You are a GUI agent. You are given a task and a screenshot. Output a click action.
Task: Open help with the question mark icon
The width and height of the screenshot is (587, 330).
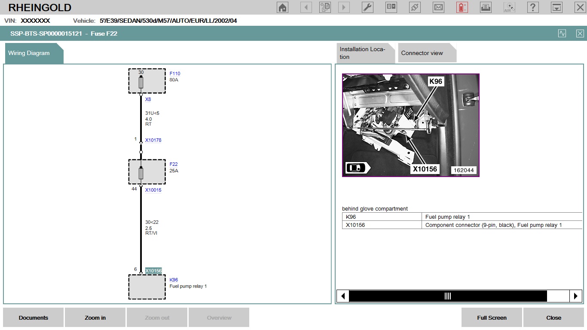(533, 7)
